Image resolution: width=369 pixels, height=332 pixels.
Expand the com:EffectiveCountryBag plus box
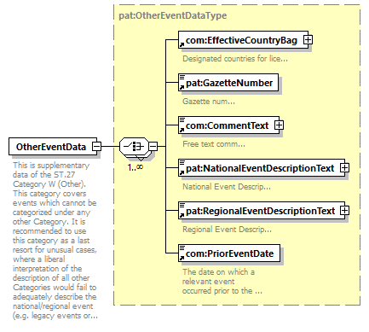(x=308, y=40)
